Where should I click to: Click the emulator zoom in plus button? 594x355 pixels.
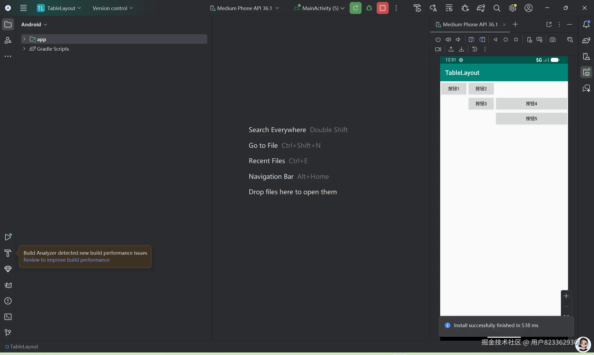(566, 296)
